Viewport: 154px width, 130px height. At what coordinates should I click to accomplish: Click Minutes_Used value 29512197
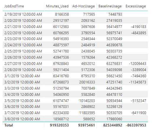61,21
